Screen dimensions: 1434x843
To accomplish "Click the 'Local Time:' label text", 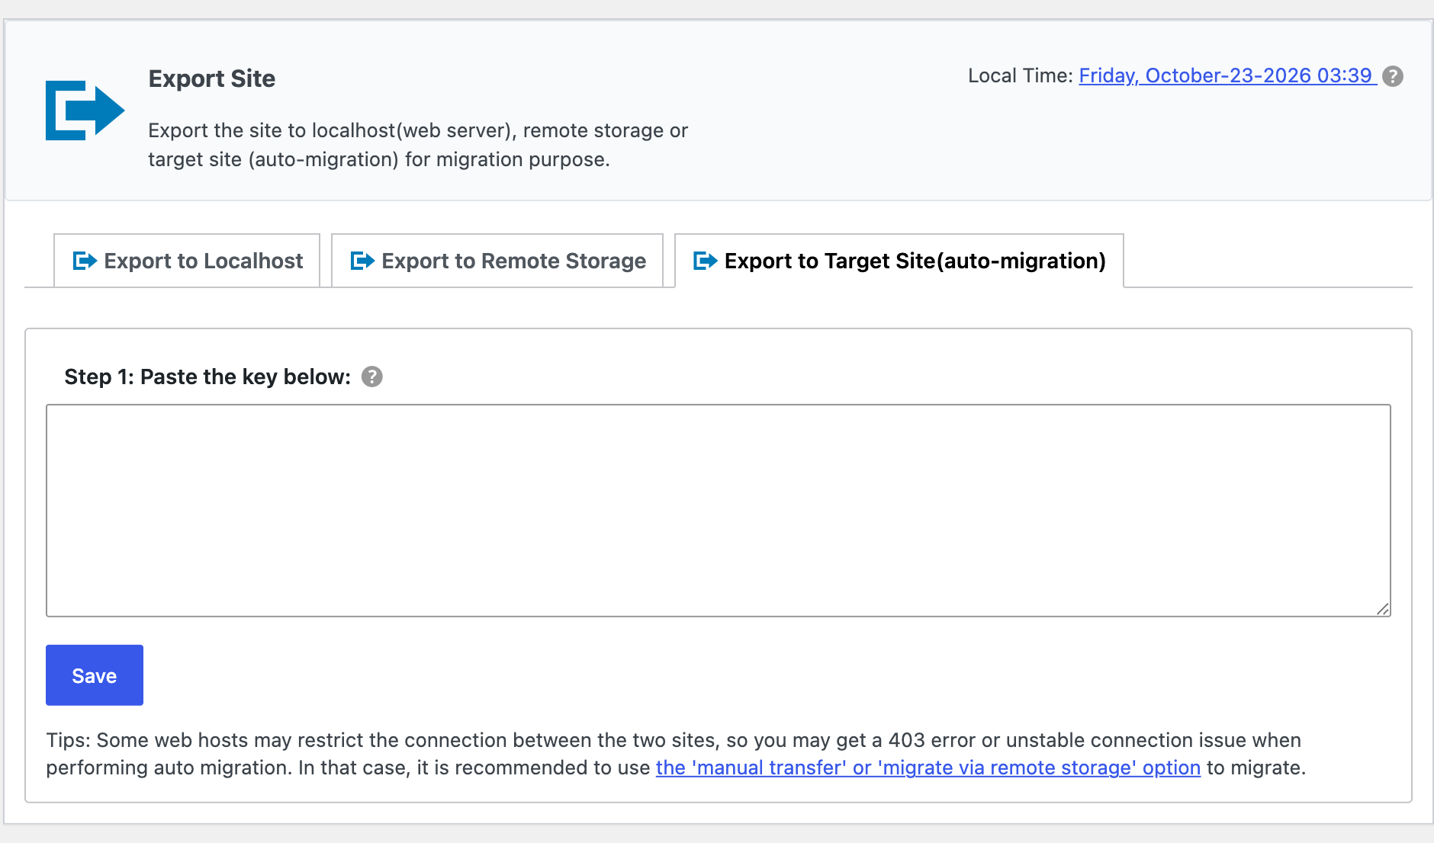I will click(1021, 75).
